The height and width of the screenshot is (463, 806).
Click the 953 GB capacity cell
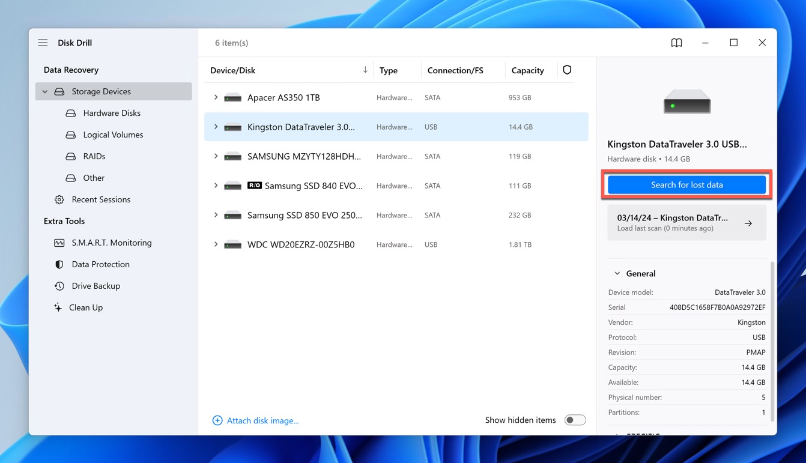point(520,97)
